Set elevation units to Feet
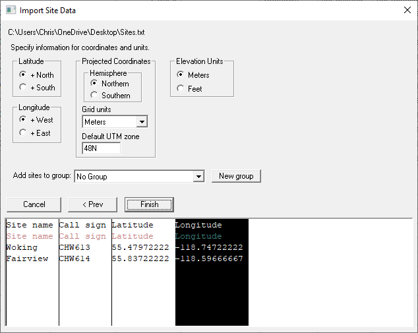Screen dimensions: 418x333 pyautogui.click(x=181, y=88)
